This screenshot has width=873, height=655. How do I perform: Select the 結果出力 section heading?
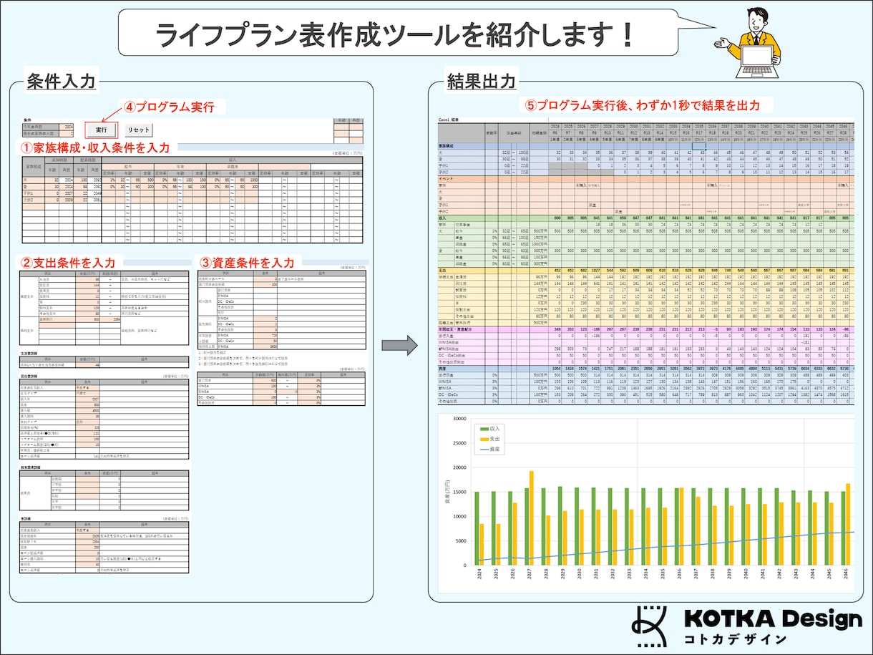coord(480,81)
